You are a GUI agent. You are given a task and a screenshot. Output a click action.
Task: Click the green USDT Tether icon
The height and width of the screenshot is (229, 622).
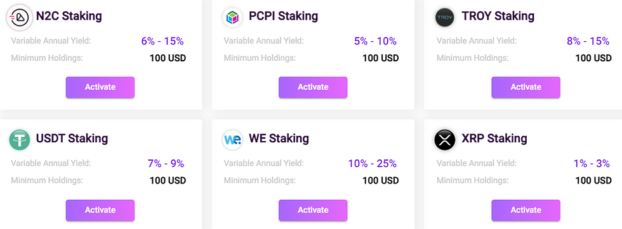point(20,140)
